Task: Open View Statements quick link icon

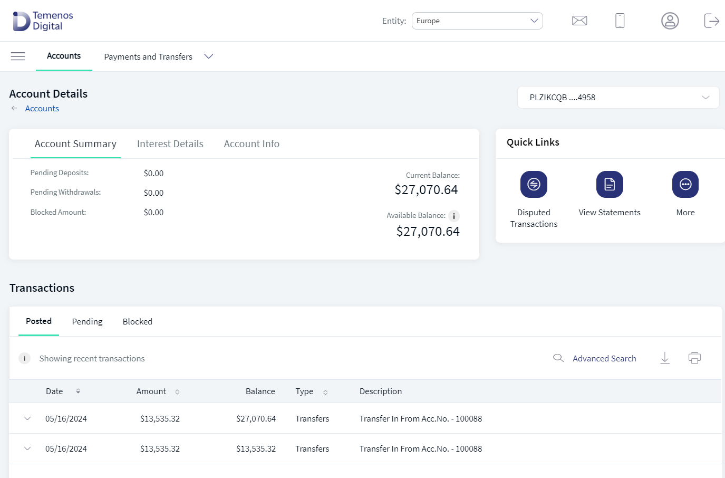Action: coord(610,184)
